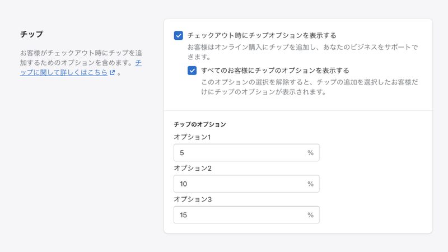Click the チップのオプション heading
448x252 pixels.
[200, 124]
